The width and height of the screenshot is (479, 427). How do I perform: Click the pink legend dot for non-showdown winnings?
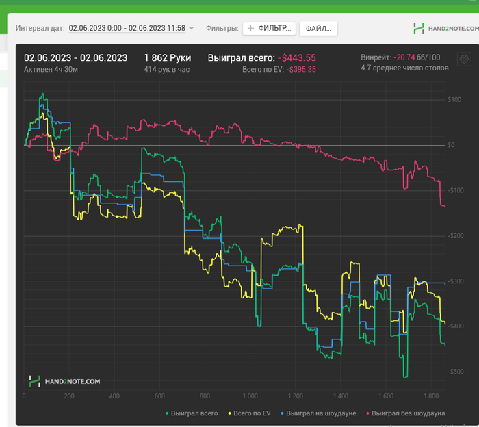pyautogui.click(x=368, y=413)
